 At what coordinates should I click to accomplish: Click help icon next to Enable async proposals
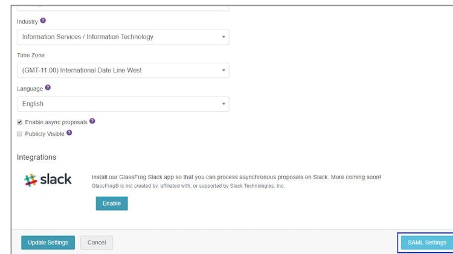(92, 121)
